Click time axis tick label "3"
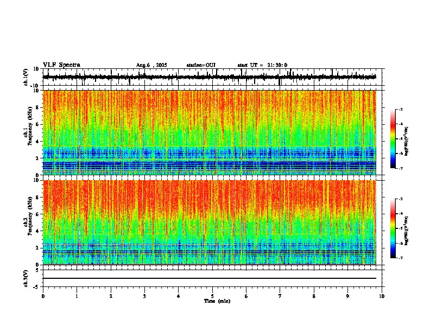Screen dimensions: 430x332 (x=144, y=296)
